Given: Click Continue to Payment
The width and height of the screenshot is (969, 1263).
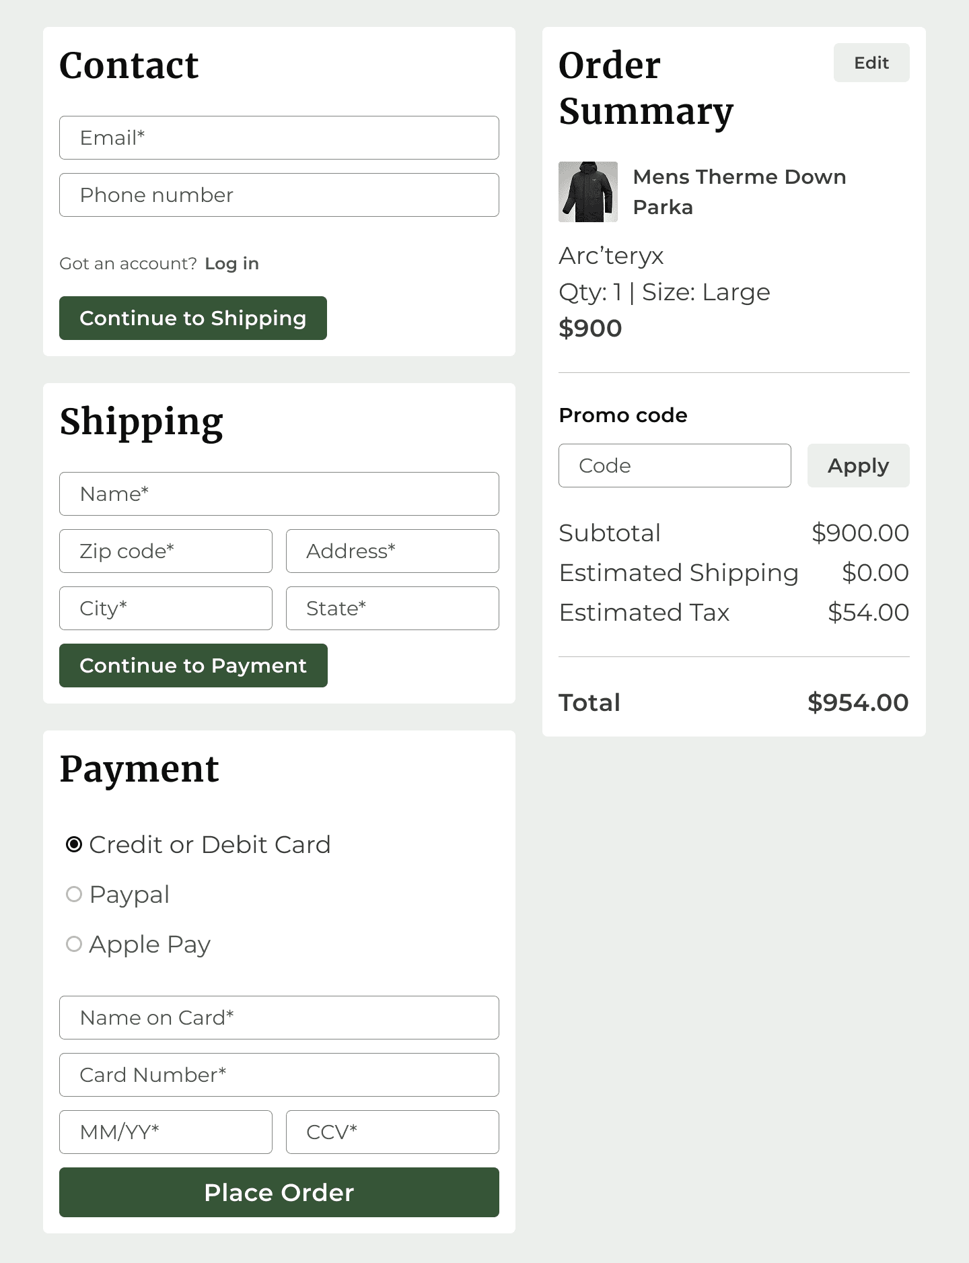Looking at the screenshot, I should pyautogui.click(x=193, y=665).
